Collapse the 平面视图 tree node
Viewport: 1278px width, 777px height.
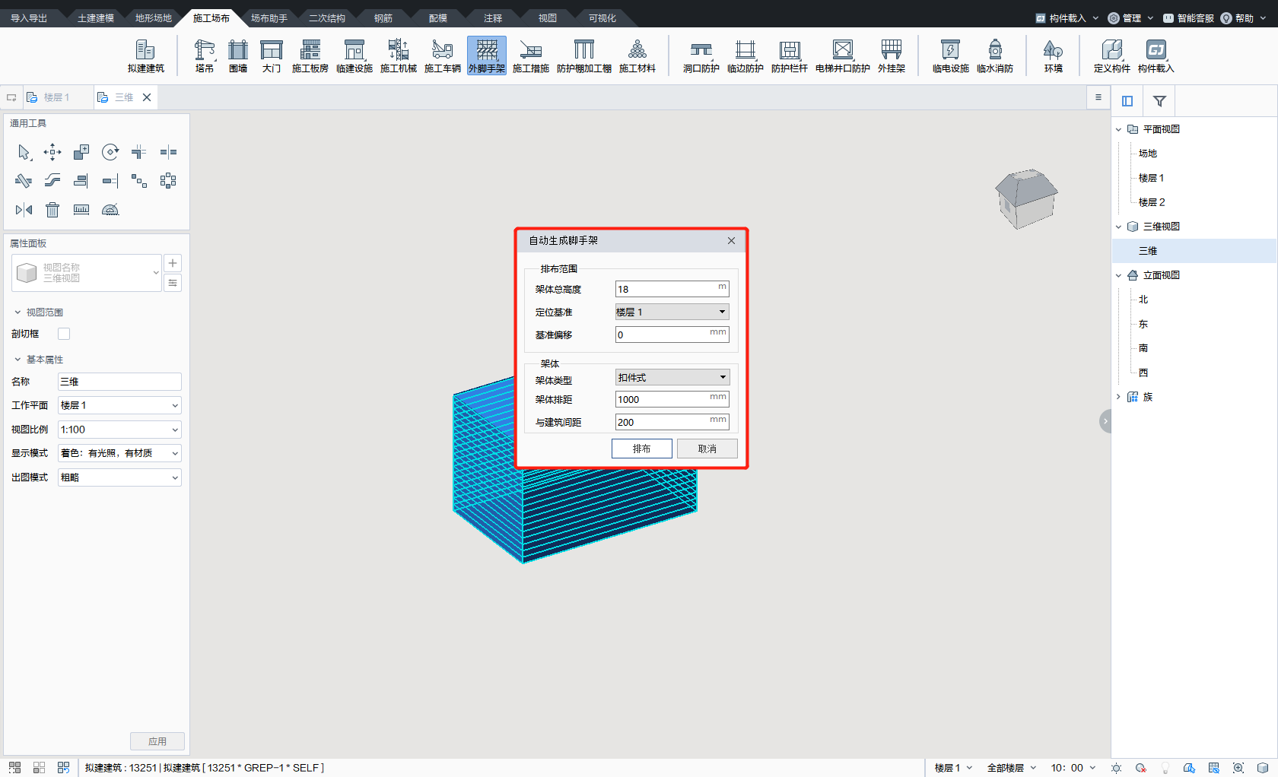coord(1118,129)
